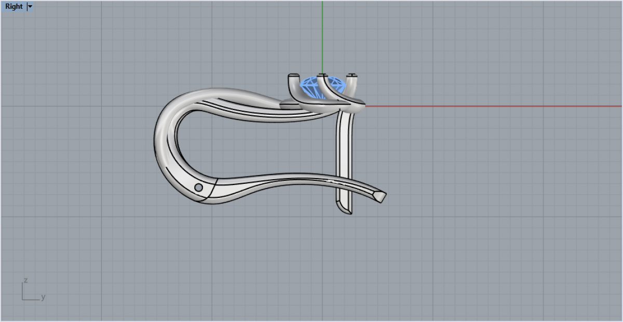Select the blue diamond gemstone
Screen dimensions: 623x322
pyautogui.click(x=312, y=85)
